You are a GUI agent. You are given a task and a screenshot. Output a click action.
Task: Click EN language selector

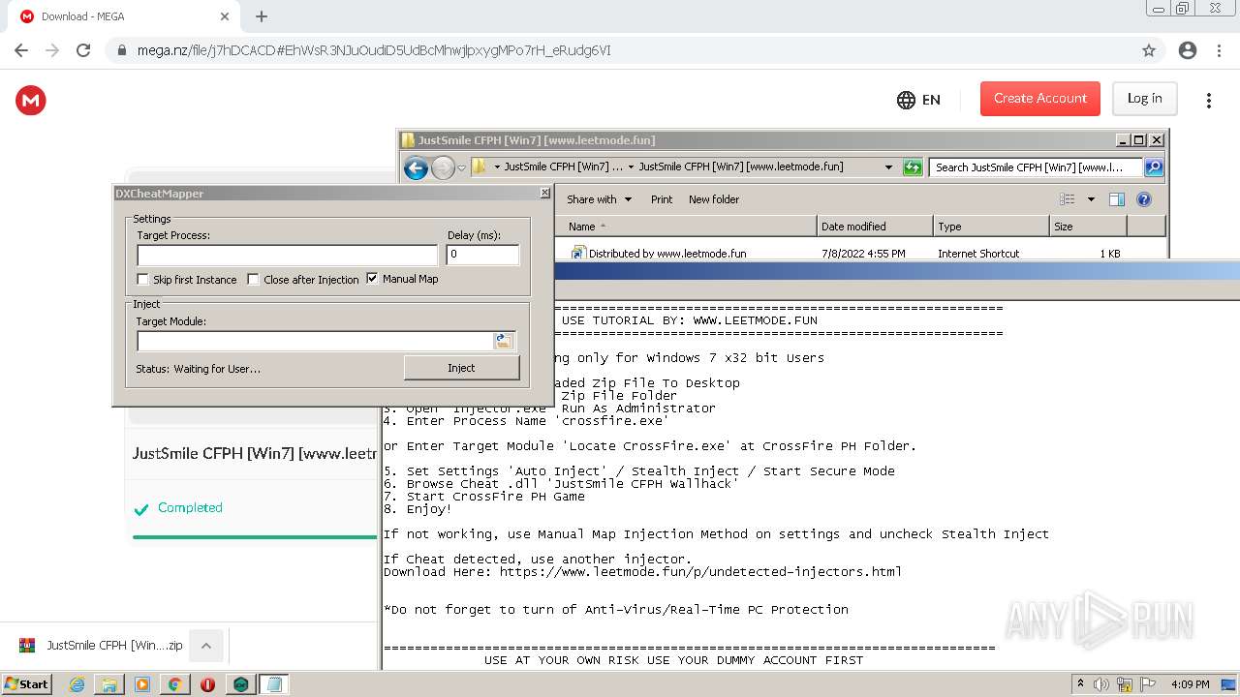[x=931, y=100]
